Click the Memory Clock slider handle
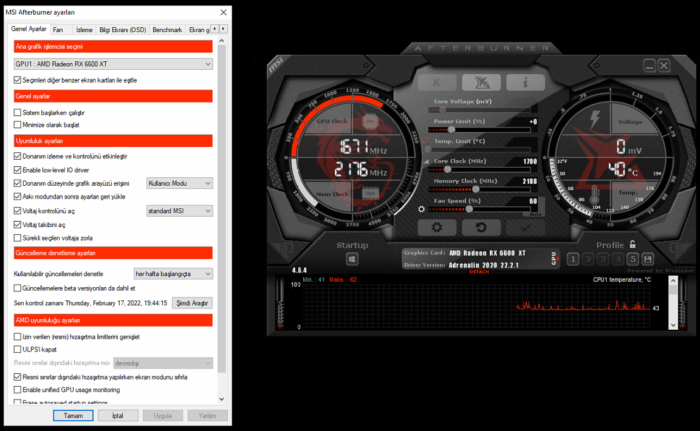Screen dimensions: 700x431 click(x=476, y=189)
